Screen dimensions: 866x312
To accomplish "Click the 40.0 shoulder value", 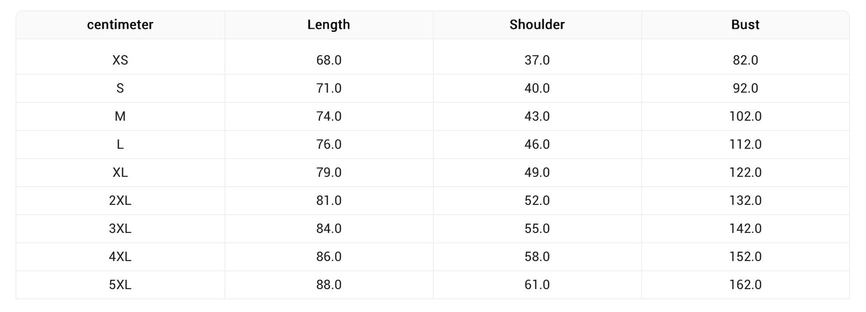I will [537, 88].
